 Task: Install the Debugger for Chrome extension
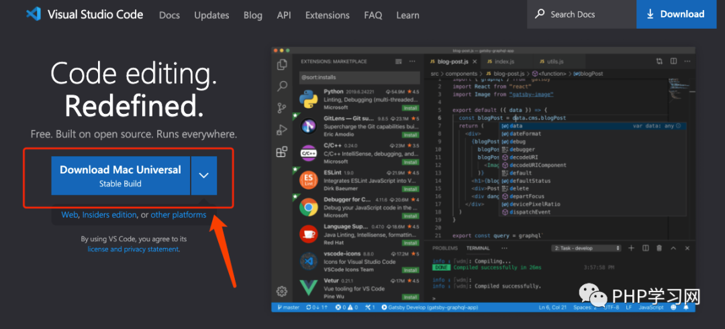click(410, 216)
